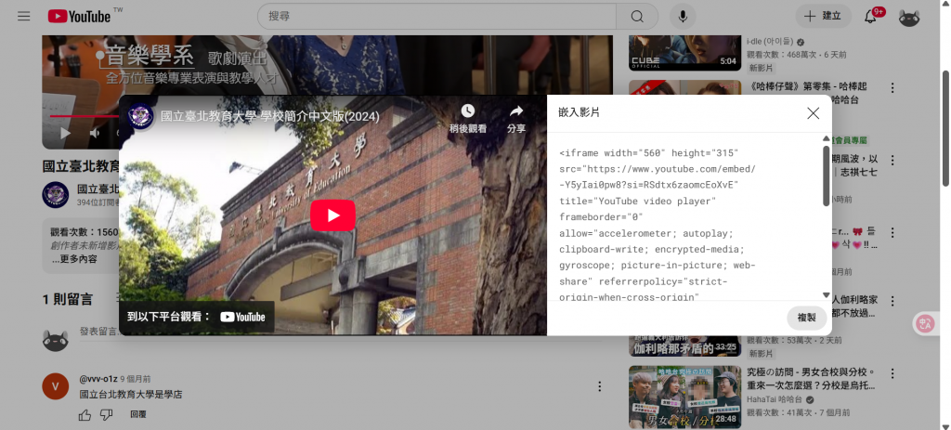Open options for 究極の訪問 video
The width and height of the screenshot is (951, 430).
tap(892, 372)
